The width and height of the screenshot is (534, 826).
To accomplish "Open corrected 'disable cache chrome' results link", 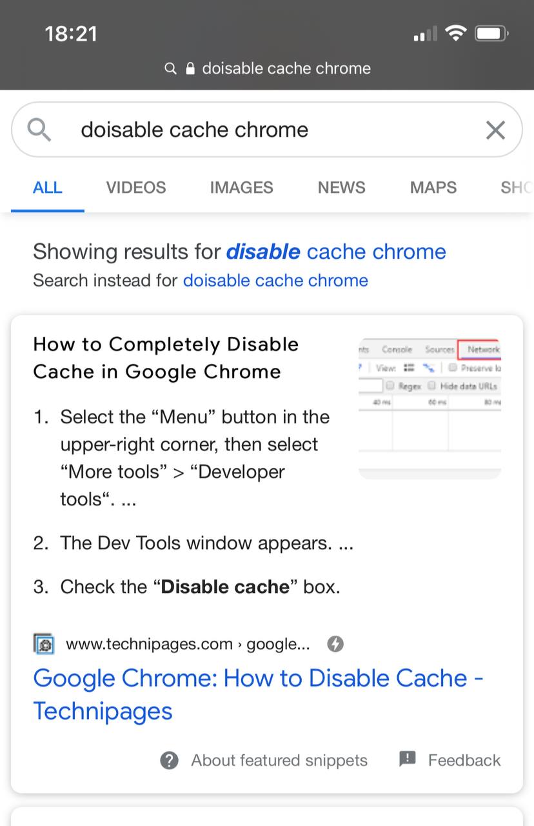I will pyautogui.click(x=335, y=252).
